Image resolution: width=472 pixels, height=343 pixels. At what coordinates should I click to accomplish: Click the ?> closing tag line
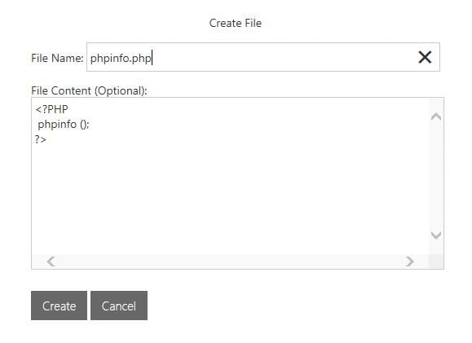click(40, 139)
